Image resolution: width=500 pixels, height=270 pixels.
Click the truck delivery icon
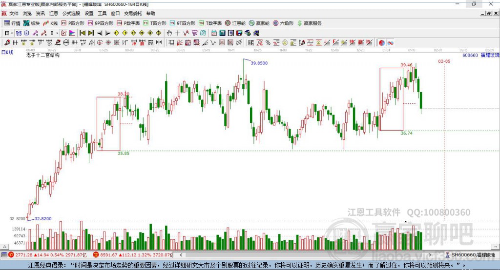click(256, 33)
